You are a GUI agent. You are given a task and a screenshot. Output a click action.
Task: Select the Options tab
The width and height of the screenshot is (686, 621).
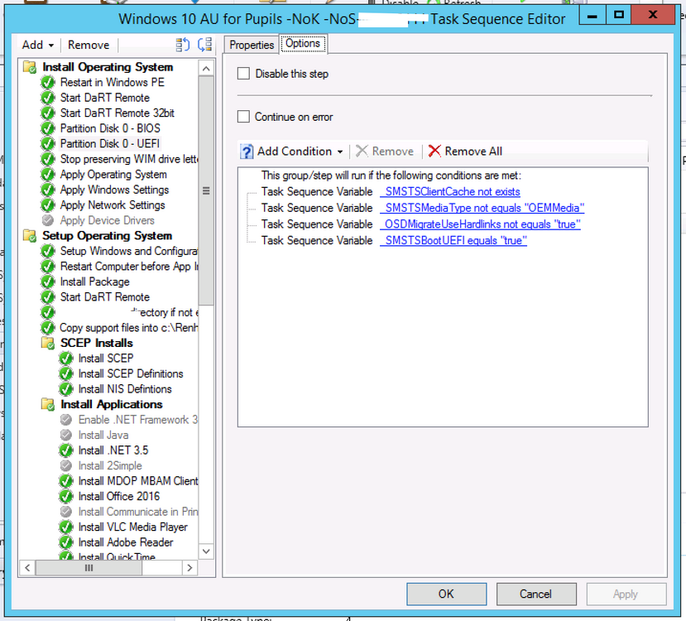point(303,44)
